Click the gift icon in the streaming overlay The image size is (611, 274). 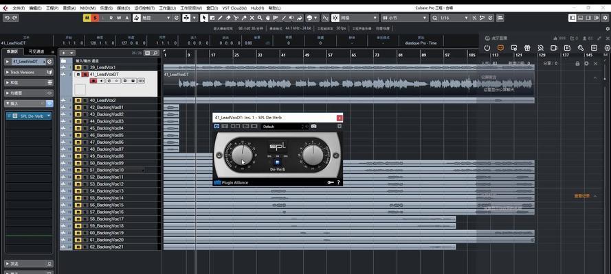[527, 48]
